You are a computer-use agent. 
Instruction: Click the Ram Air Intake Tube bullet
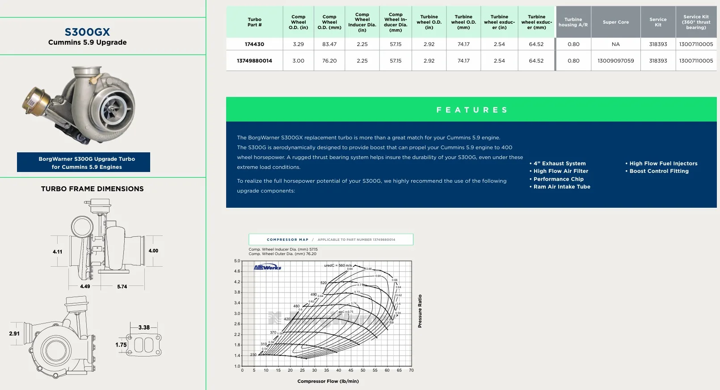[560, 187]
